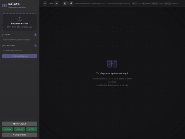185x139 pixels.
Task: Click the Relaciones count badge
Action: coord(35,46)
